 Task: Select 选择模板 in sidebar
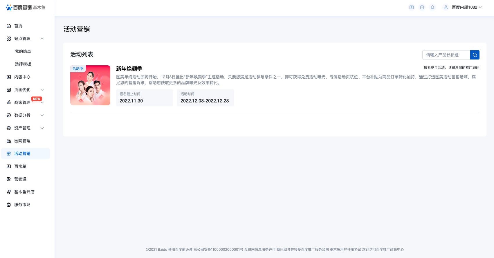click(23, 64)
